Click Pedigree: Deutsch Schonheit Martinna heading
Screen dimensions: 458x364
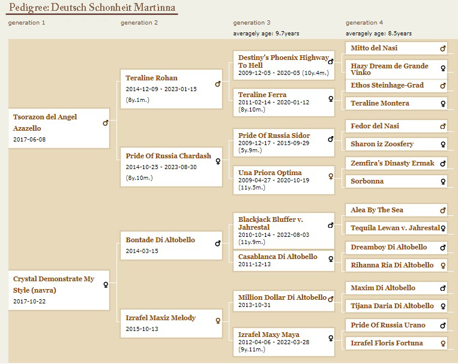point(92,7)
